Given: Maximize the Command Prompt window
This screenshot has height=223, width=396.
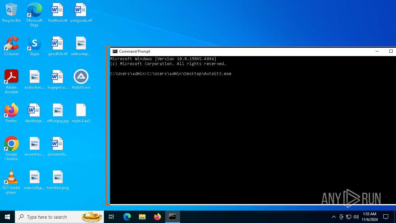Looking at the screenshot, I should 391,51.
